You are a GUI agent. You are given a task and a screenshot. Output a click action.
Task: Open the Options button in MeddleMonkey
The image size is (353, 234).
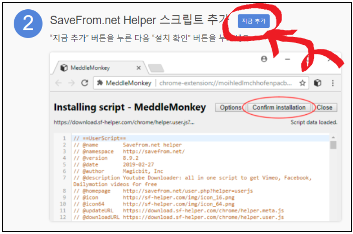[x=230, y=108]
